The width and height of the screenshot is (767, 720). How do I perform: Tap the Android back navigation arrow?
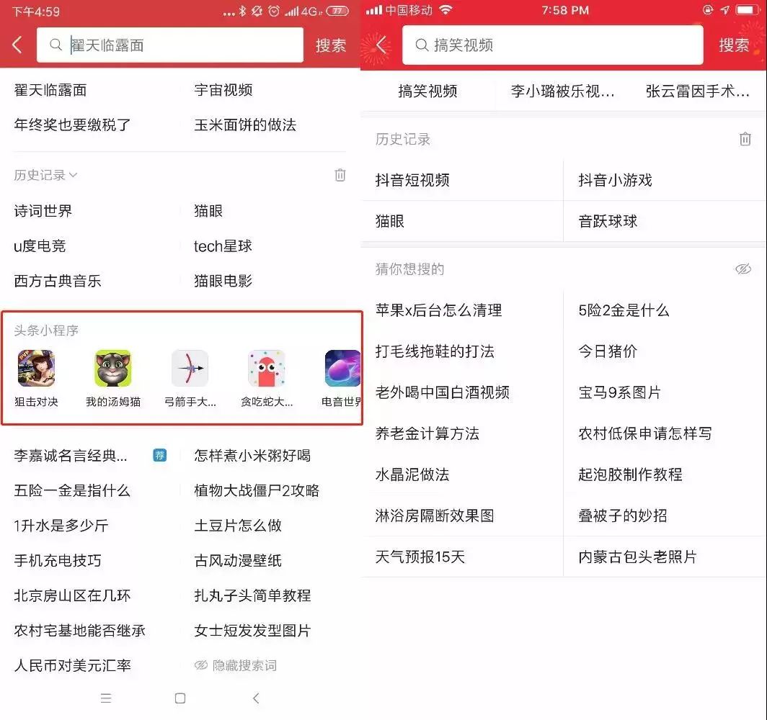click(256, 698)
